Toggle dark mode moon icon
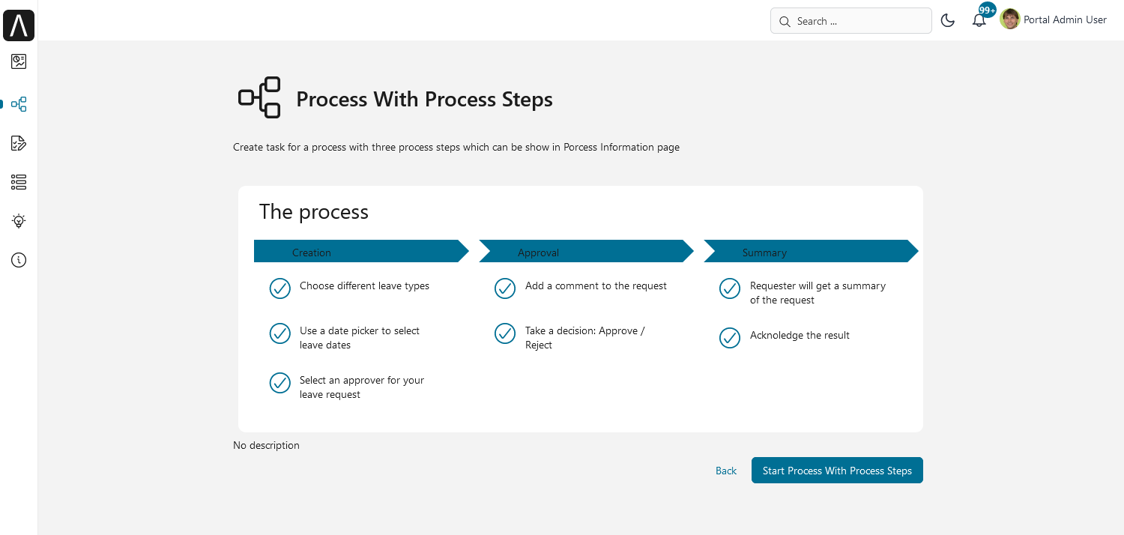Screen dimensions: 1124x535 [x=948, y=21]
